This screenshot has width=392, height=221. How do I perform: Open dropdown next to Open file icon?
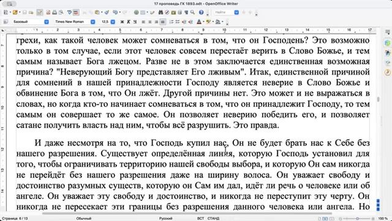(20, 12)
